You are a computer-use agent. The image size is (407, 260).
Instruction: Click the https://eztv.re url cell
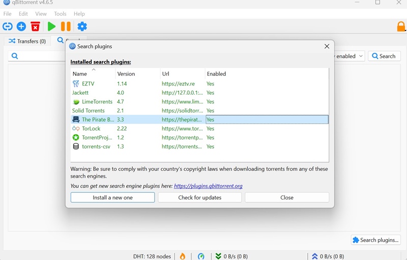[x=178, y=83]
